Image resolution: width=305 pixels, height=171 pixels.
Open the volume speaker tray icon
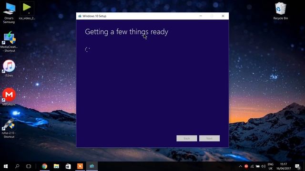pyautogui.click(x=264, y=166)
